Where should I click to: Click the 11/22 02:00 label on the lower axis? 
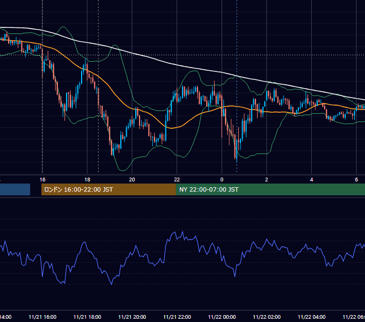click(x=267, y=317)
